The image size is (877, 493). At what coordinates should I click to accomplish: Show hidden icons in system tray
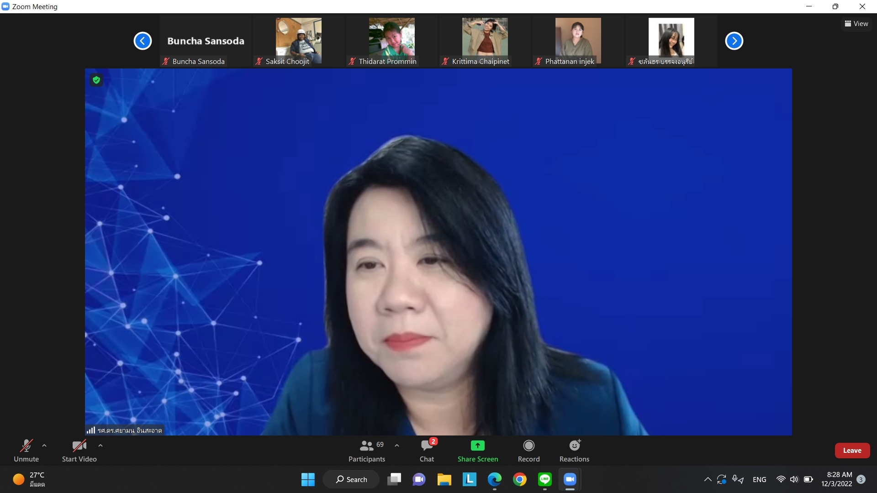708,479
